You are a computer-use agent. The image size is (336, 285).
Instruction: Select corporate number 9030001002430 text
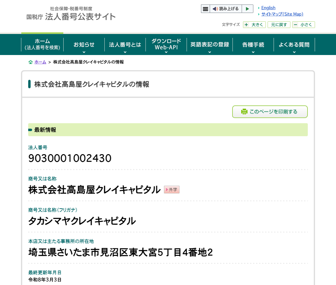pyautogui.click(x=70, y=158)
